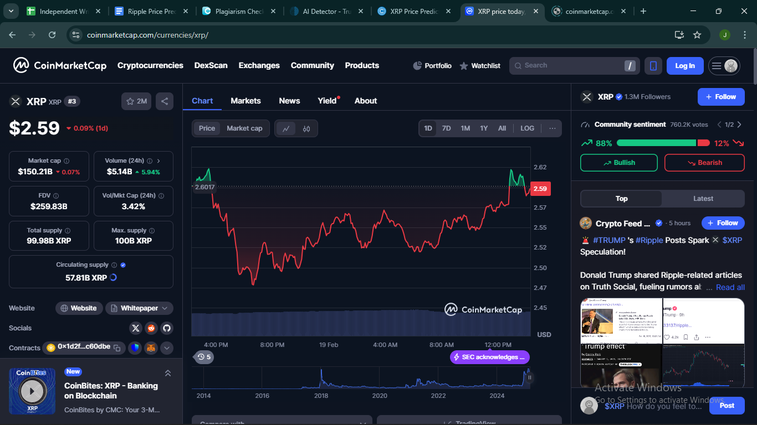This screenshot has width=757, height=425.
Task: Switch to the Markets tab
Action: [x=245, y=101]
